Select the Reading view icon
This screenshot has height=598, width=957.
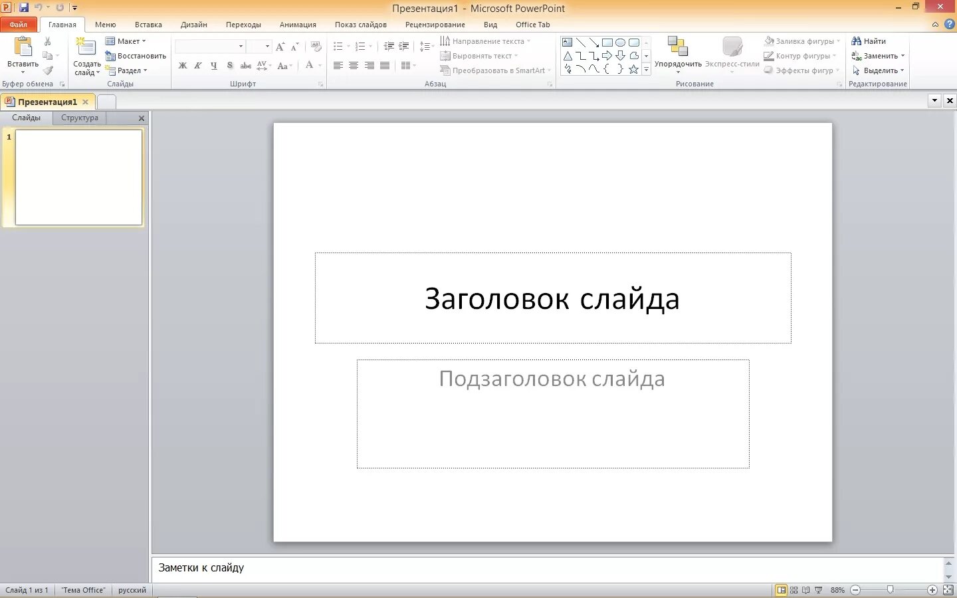click(x=805, y=590)
